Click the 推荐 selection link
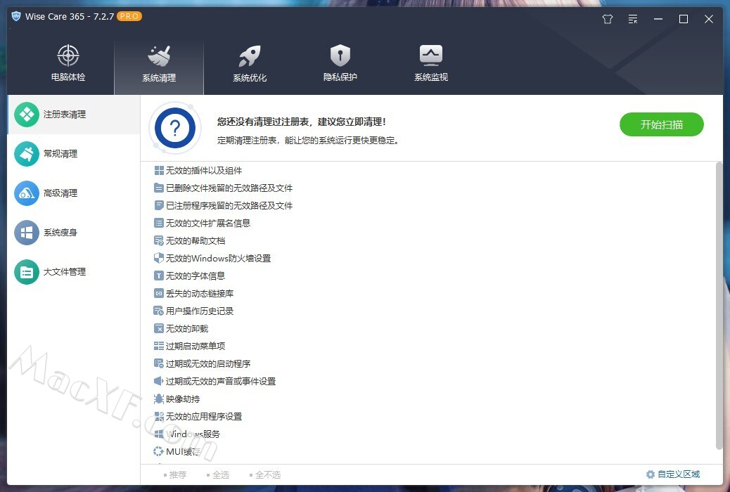This screenshot has width=730, height=492. [174, 474]
